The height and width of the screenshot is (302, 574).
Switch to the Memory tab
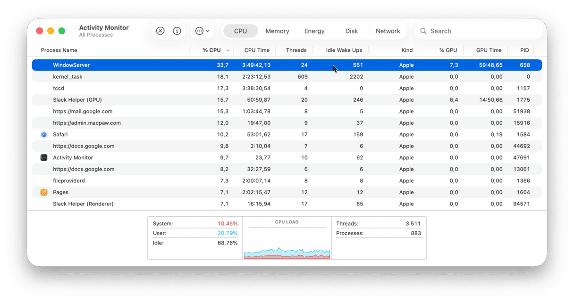click(x=277, y=31)
